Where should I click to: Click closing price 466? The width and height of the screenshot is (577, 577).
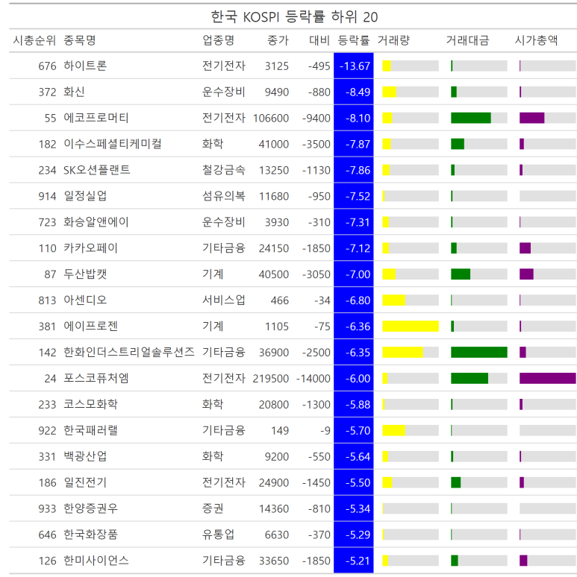click(280, 300)
